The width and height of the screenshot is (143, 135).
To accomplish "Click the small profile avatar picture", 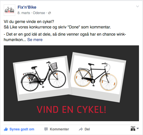I will tap(133, 128).
